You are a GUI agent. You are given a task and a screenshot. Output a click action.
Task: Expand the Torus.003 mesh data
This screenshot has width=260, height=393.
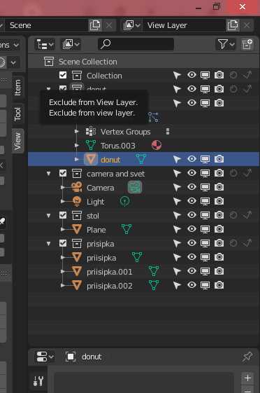tap(77, 145)
